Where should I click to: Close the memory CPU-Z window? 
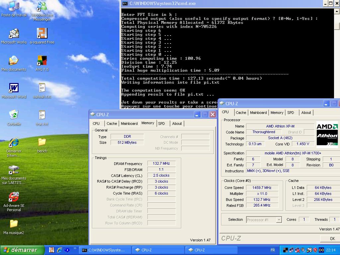[213, 114]
